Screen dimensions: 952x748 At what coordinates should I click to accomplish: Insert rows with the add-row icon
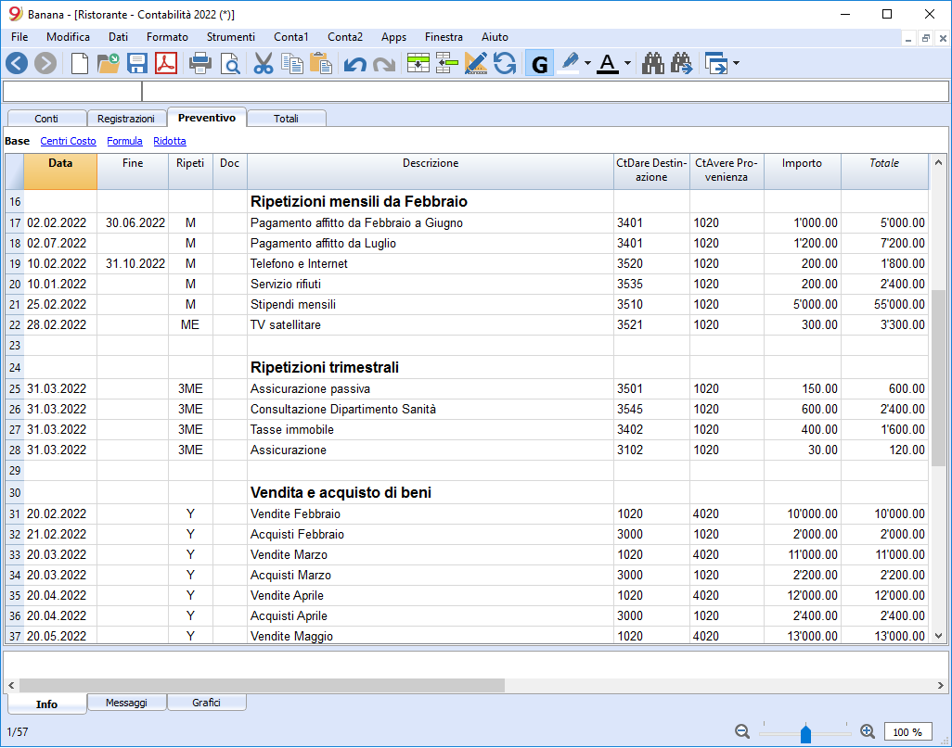point(418,63)
